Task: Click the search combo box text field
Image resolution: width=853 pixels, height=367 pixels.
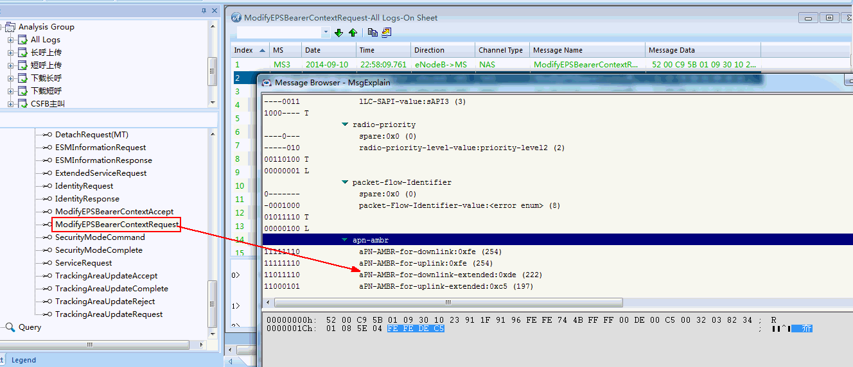Action: pos(279,33)
